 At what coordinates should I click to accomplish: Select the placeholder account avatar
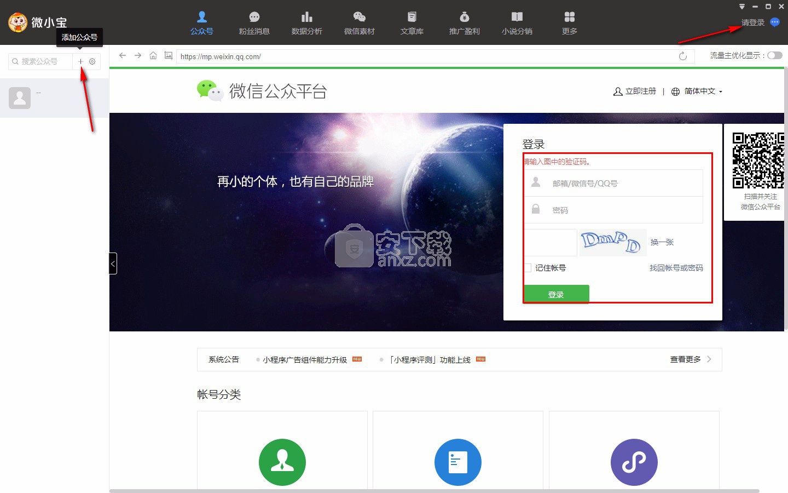20,98
